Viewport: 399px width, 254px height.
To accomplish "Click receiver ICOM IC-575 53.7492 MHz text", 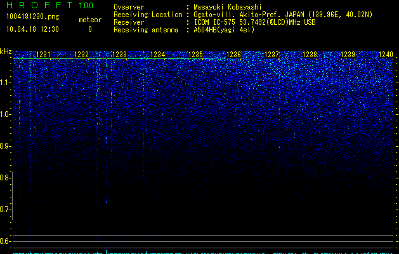I will click(254, 22).
